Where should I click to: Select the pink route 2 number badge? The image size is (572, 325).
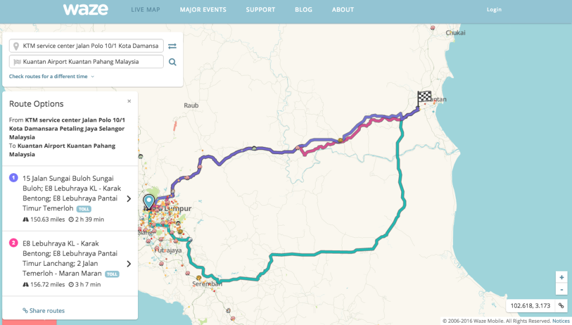[x=13, y=243]
